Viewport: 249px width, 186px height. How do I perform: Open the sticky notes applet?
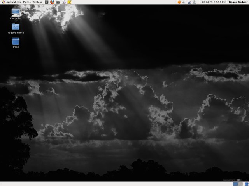pos(69,2)
